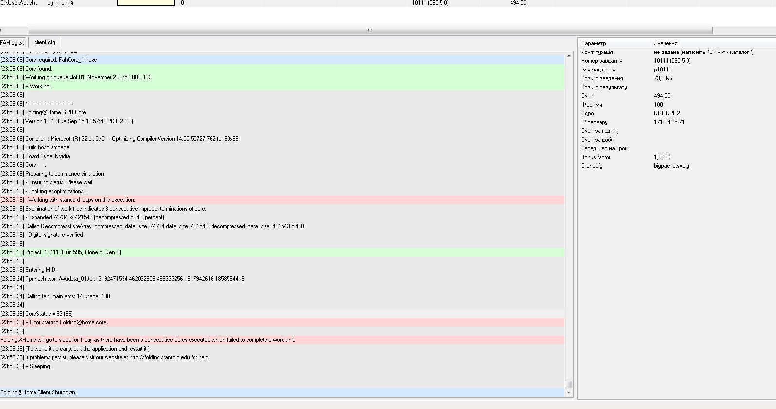Select log line 'Digital signature verified'
Viewport: 776px width, 409px height.
coord(282,235)
